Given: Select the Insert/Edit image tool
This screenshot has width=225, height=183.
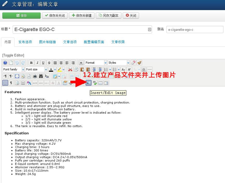Looking at the screenshot, I should click(x=88, y=83).
